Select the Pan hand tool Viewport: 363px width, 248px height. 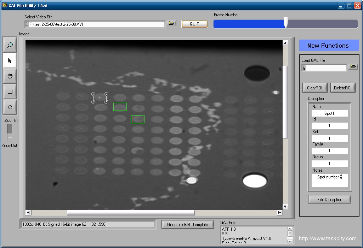pos(10,76)
